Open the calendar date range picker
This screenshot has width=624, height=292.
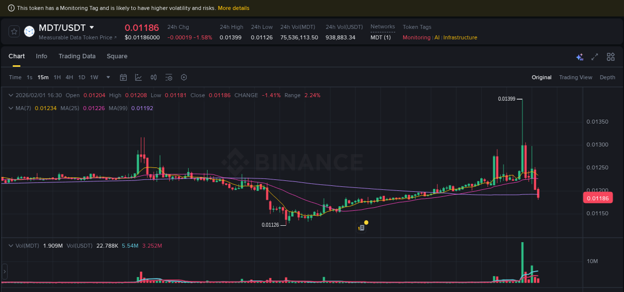tap(123, 77)
